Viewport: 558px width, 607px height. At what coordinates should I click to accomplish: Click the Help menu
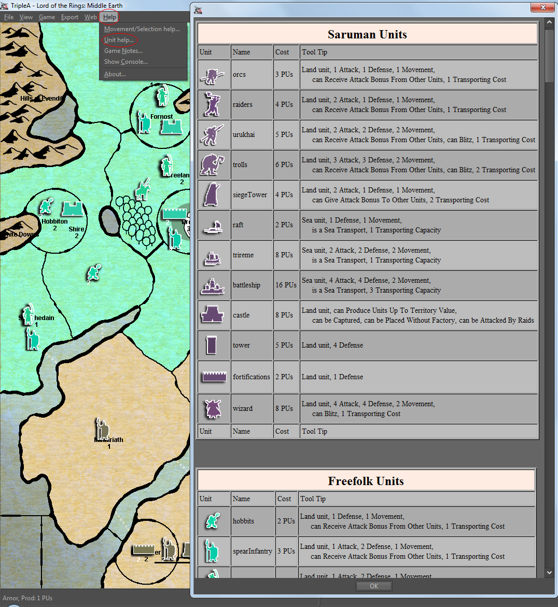(109, 17)
